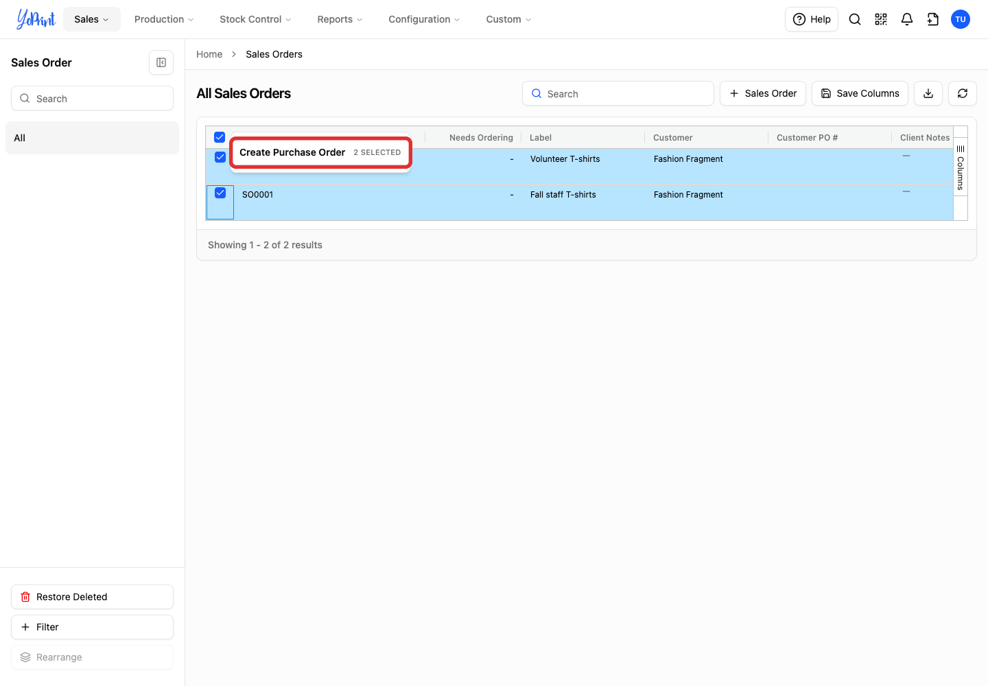Open the TU user avatar menu
This screenshot has height=686, width=988.
961,19
